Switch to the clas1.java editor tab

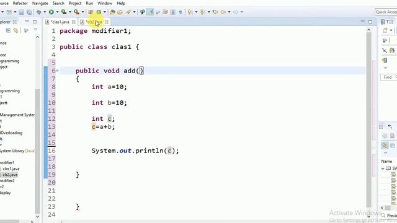click(x=60, y=22)
